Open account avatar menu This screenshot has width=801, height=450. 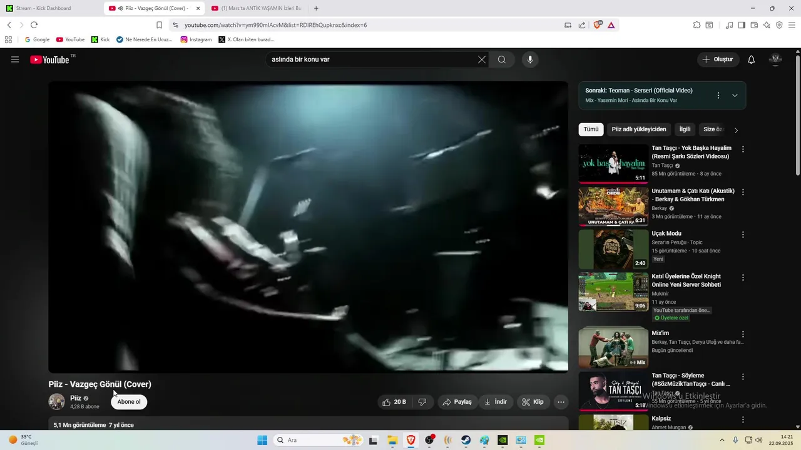pyautogui.click(x=775, y=59)
